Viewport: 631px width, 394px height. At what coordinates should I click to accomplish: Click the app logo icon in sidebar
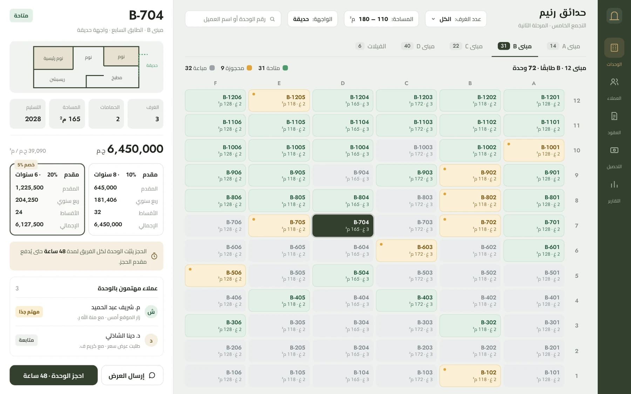coord(614,16)
